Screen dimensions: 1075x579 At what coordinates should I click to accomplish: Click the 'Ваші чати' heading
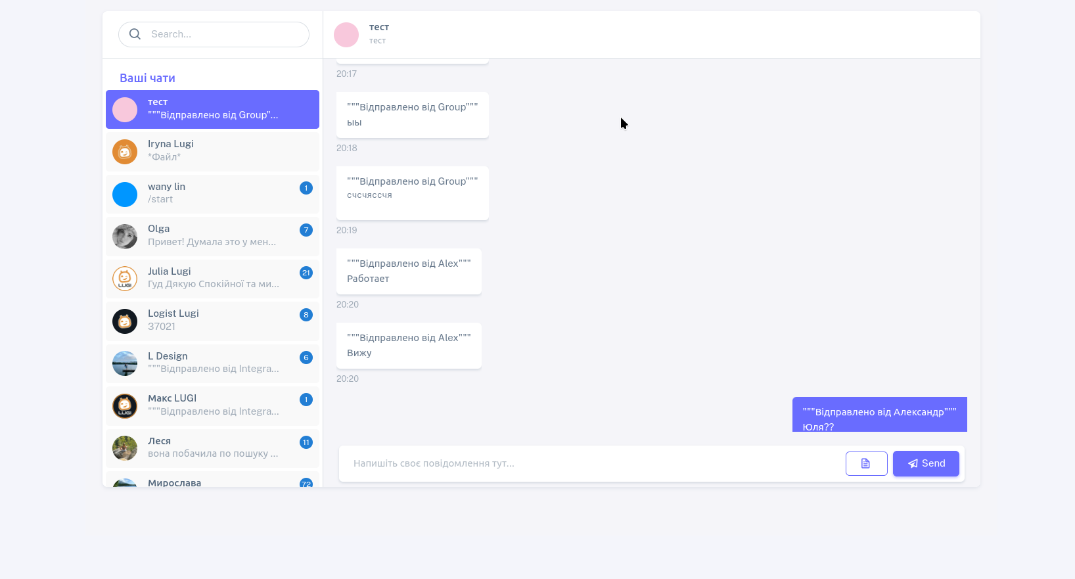147,78
